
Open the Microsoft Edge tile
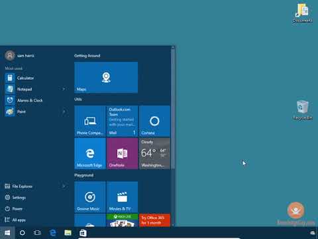90,153
